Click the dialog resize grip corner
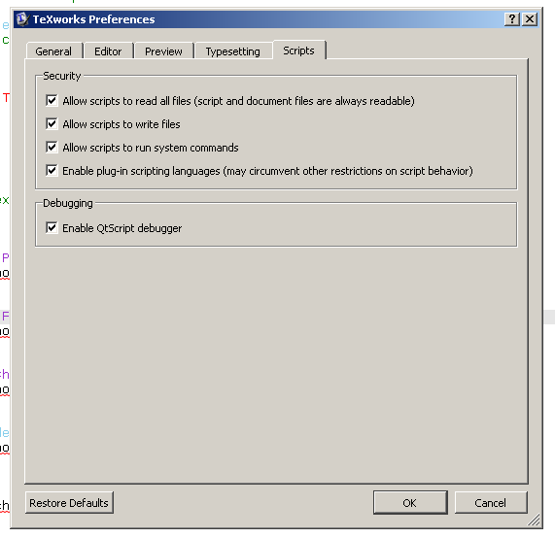This screenshot has height=538, width=555. tap(535, 521)
